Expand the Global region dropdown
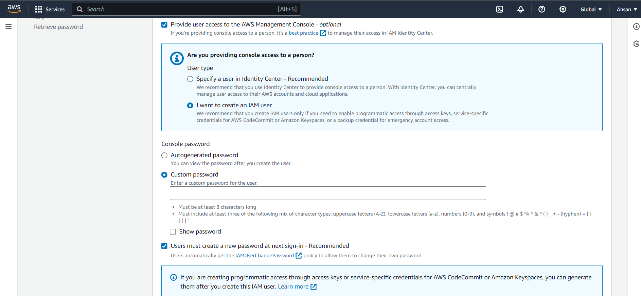 591,9
